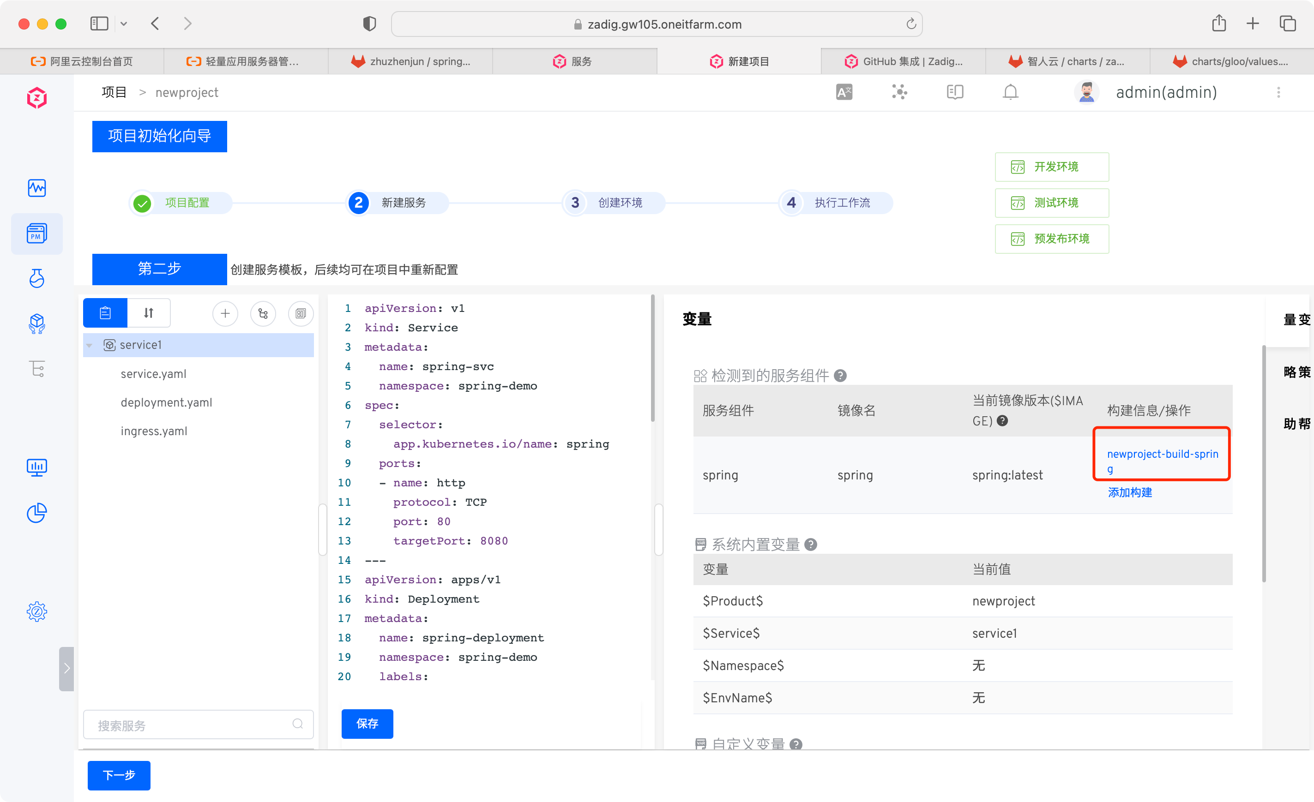1314x802 pixels.
Task: Expand the collapsed left sidebar arrow
Action: [66, 668]
